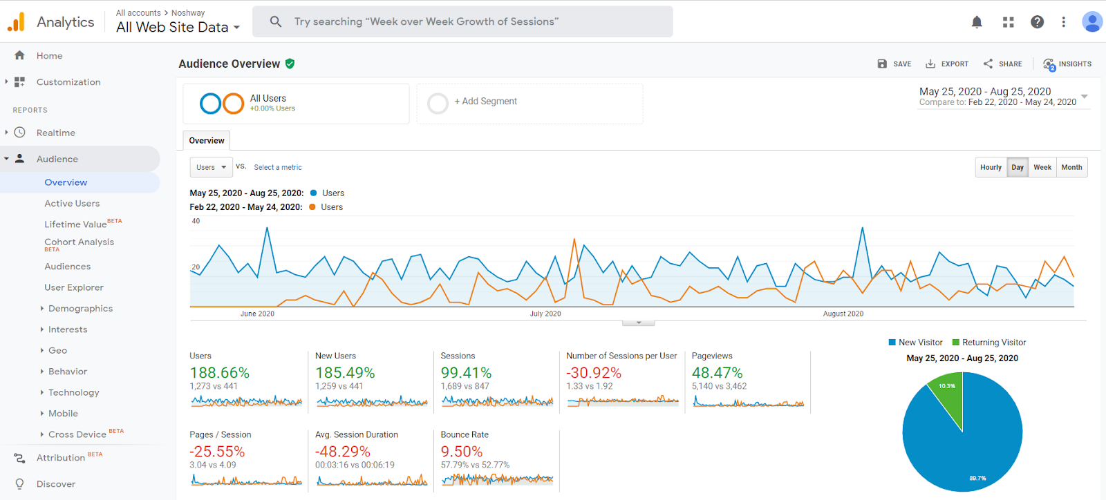
Task: Open the date range picker dropdown
Action: pos(1084,97)
